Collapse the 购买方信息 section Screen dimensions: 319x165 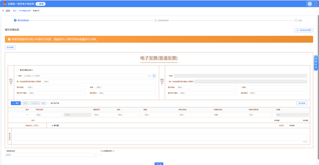click(x=11, y=86)
